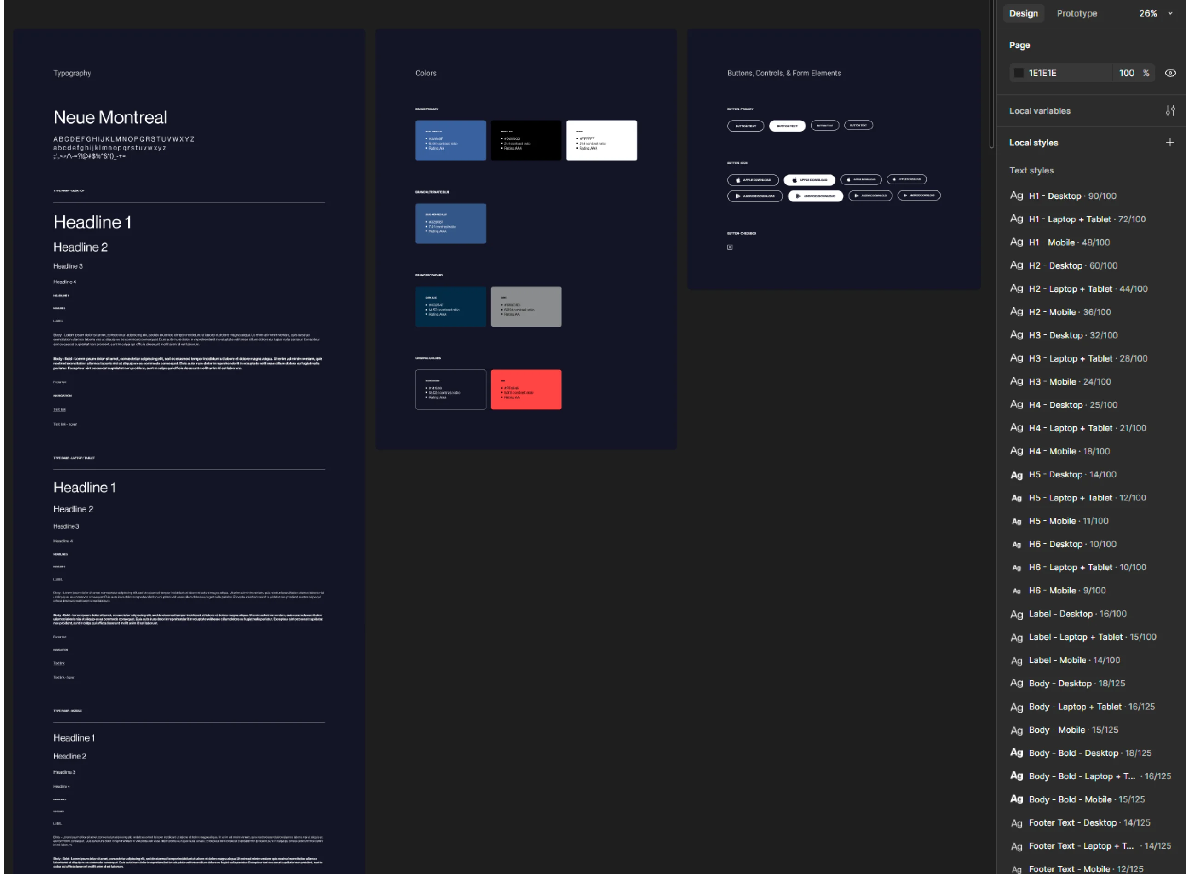Click Apple logo in white filled download button
Image resolution: width=1186 pixels, height=874 pixels.
(794, 180)
